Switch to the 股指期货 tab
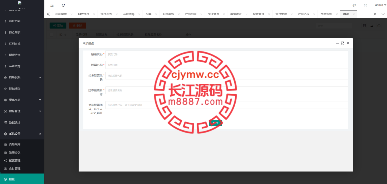 point(168,14)
